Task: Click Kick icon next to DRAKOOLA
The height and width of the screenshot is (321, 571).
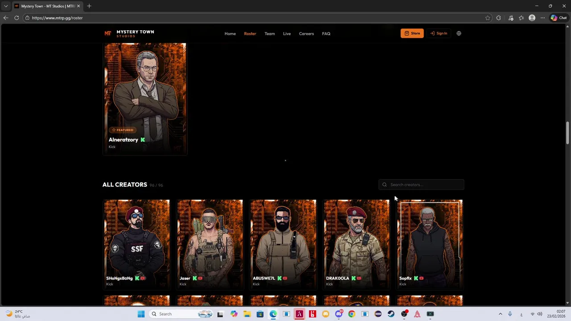Action: click(x=353, y=278)
